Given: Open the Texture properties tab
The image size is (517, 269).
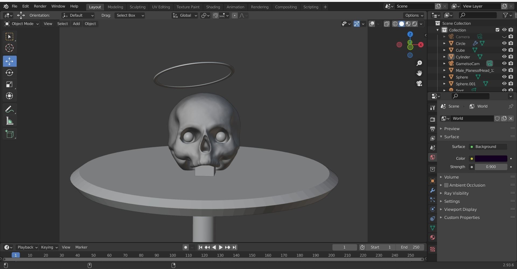Looking at the screenshot, I should [432, 249].
